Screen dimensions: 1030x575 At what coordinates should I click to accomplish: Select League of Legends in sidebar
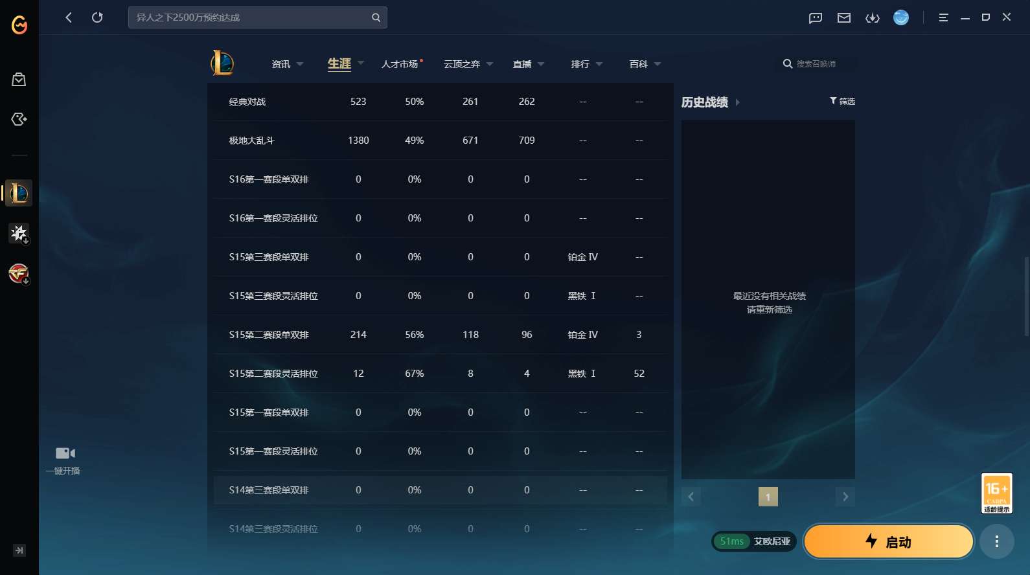point(19,193)
